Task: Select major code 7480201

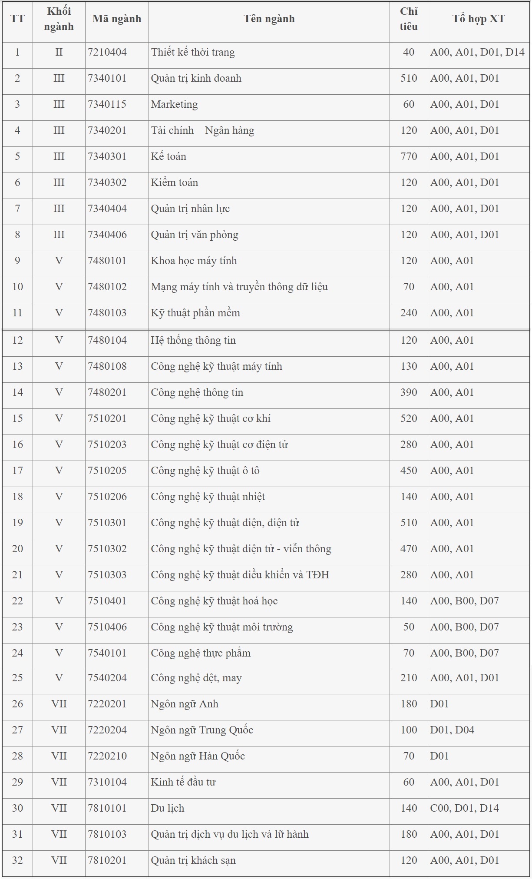Action: (x=107, y=393)
